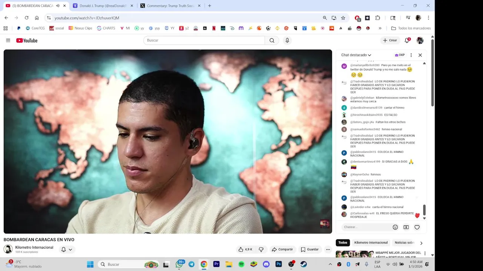Open Chrome extensions puzzle icon

pyautogui.click(x=378, y=18)
